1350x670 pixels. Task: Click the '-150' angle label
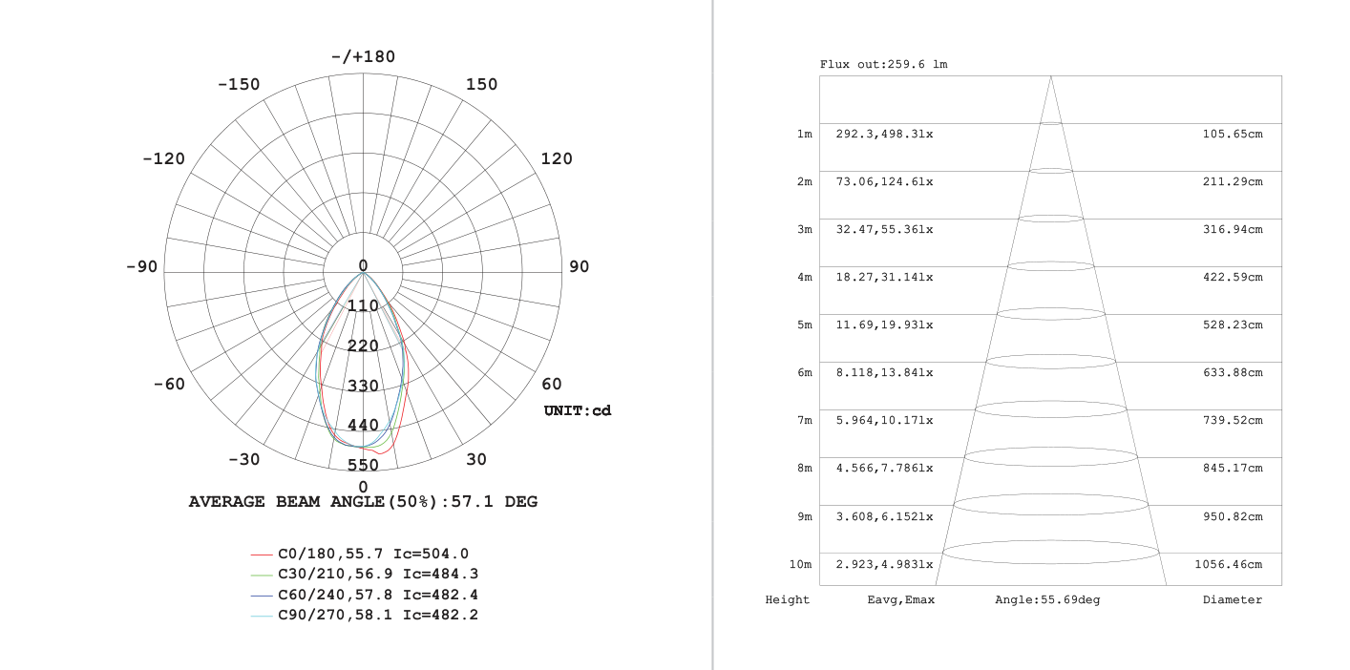239,85
